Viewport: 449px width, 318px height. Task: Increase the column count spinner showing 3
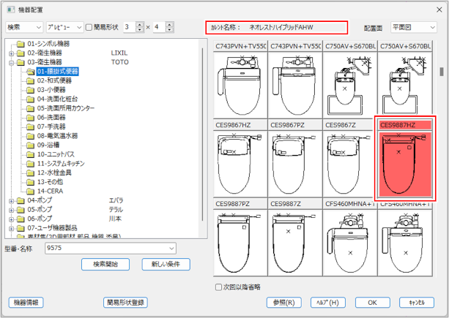pyautogui.click(x=140, y=24)
